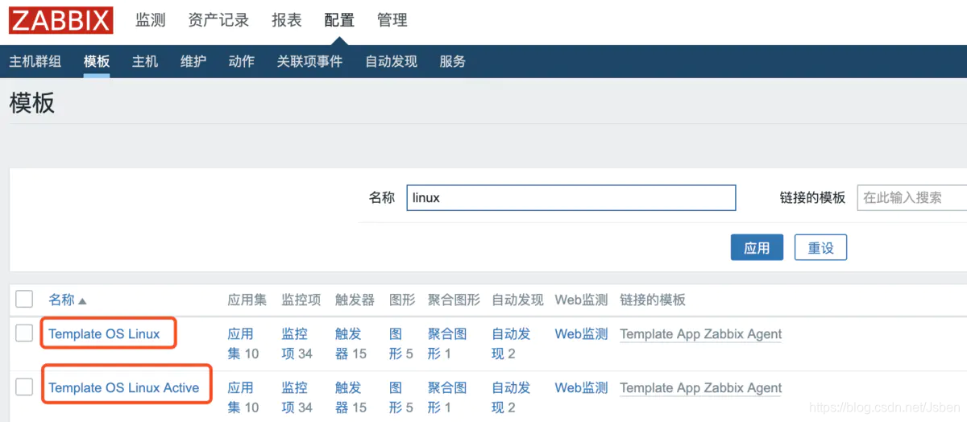The width and height of the screenshot is (967, 422).
Task: Open 监控项 34 of Template OS Linux Active
Action: 297,397
